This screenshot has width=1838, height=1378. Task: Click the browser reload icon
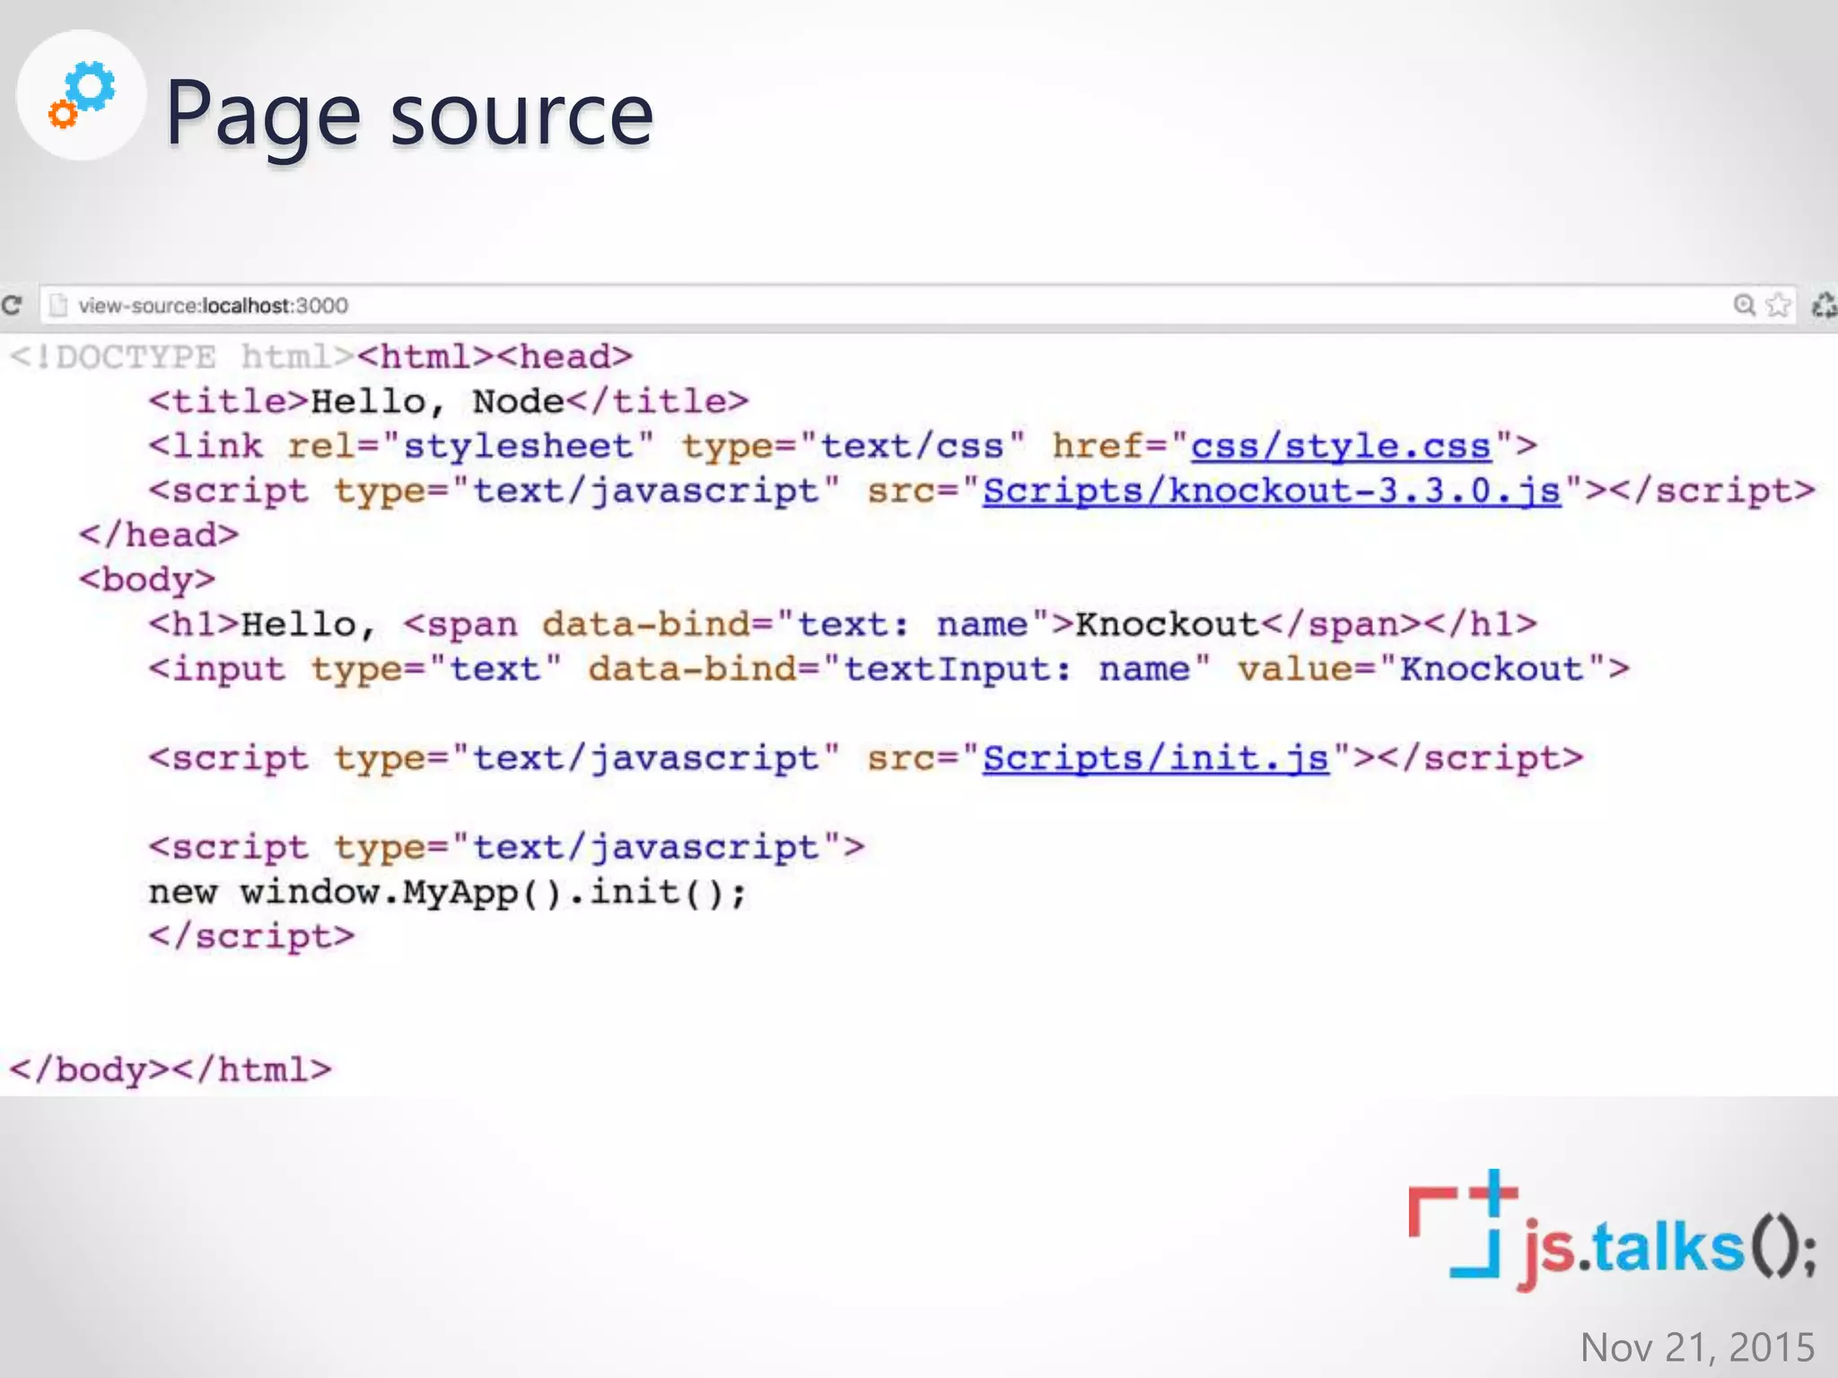pyautogui.click(x=12, y=305)
